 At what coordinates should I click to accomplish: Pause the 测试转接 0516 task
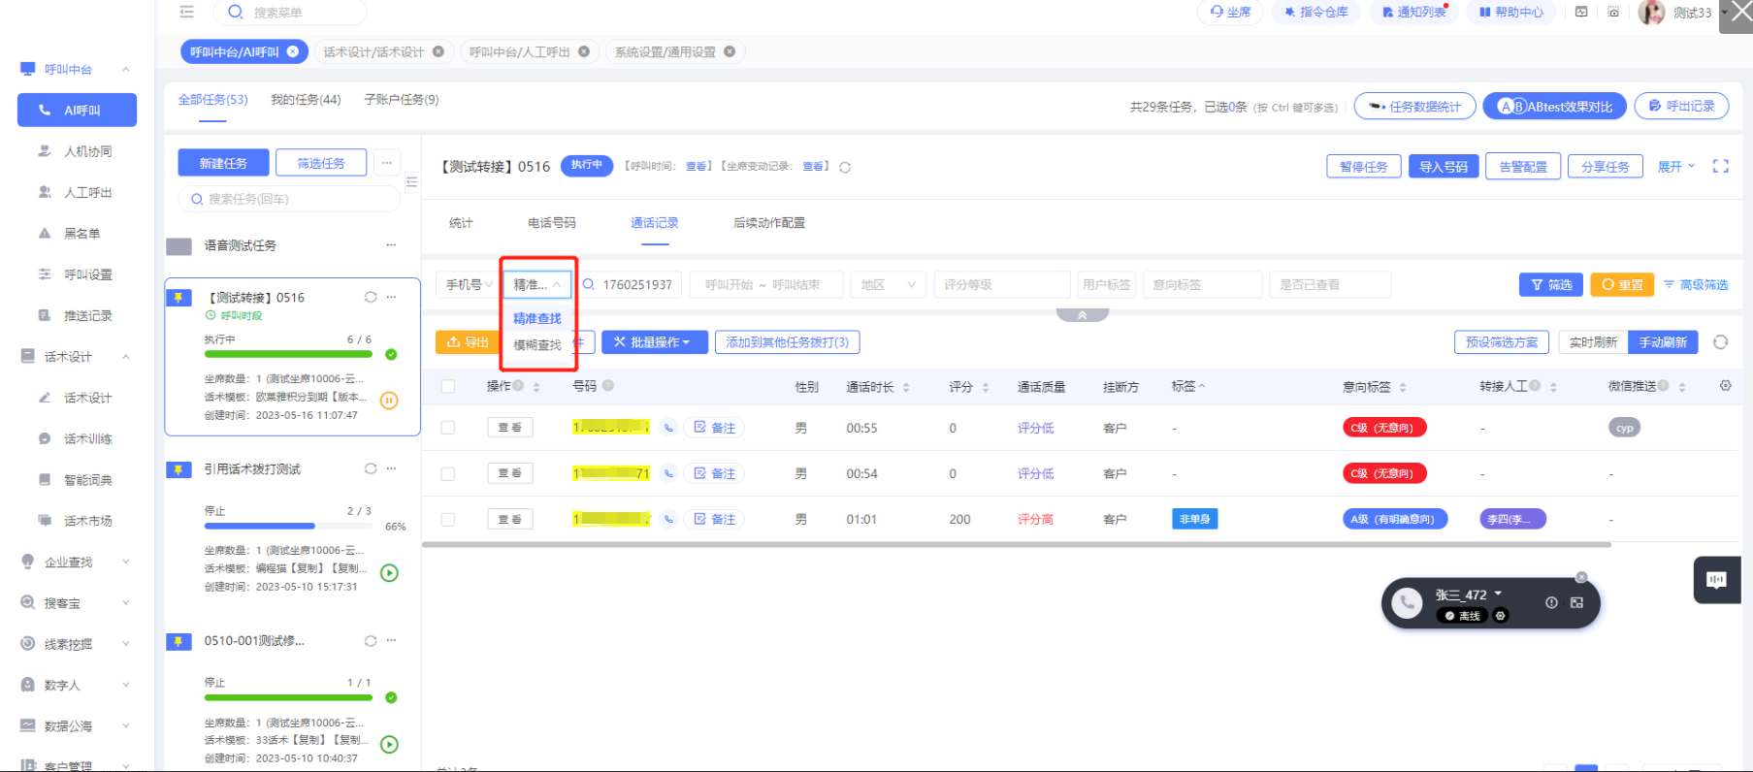[x=389, y=401]
